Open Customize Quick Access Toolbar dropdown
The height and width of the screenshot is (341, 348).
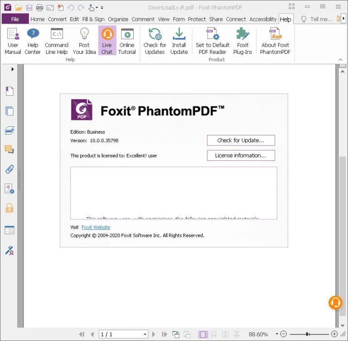coord(102,8)
